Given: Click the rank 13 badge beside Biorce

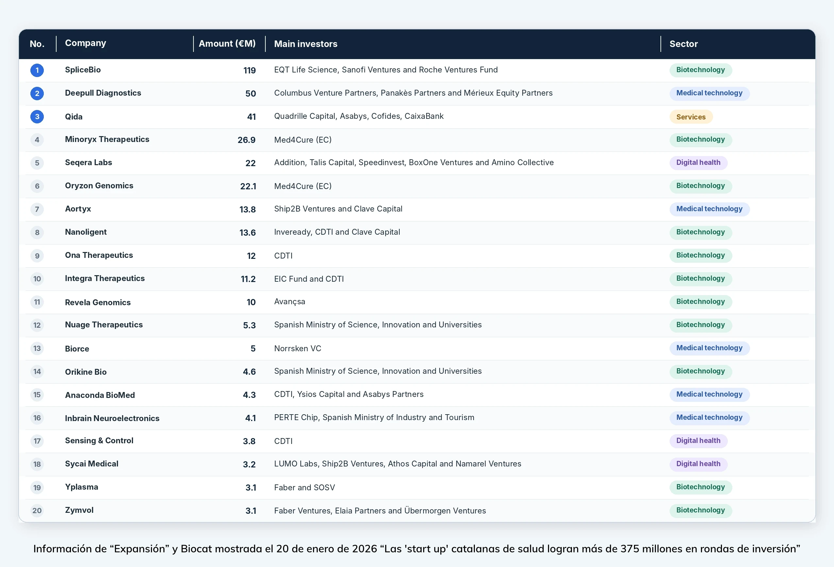Looking at the screenshot, I should pyautogui.click(x=37, y=348).
